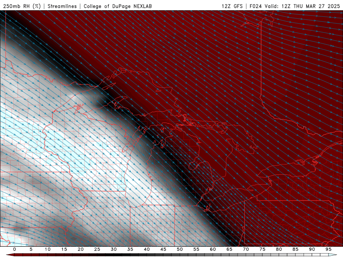This screenshot has width=343, height=257.
Task: Click 'F024 Valid: 12Z THU MAR 27 2025'
Action: 295,6
